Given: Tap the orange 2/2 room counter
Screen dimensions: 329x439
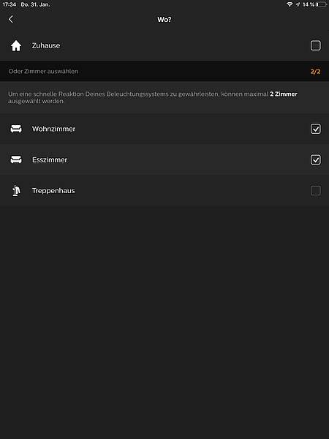Looking at the screenshot, I should (315, 72).
